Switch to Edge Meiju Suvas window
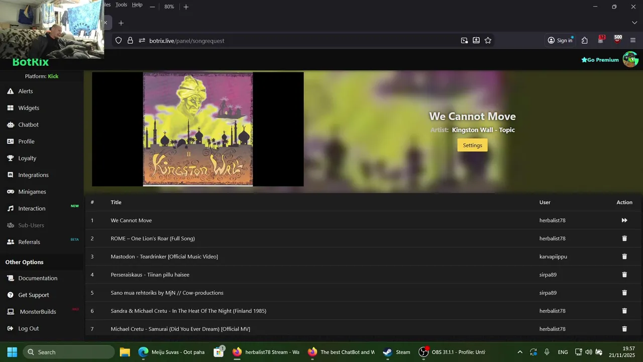 click(171, 352)
